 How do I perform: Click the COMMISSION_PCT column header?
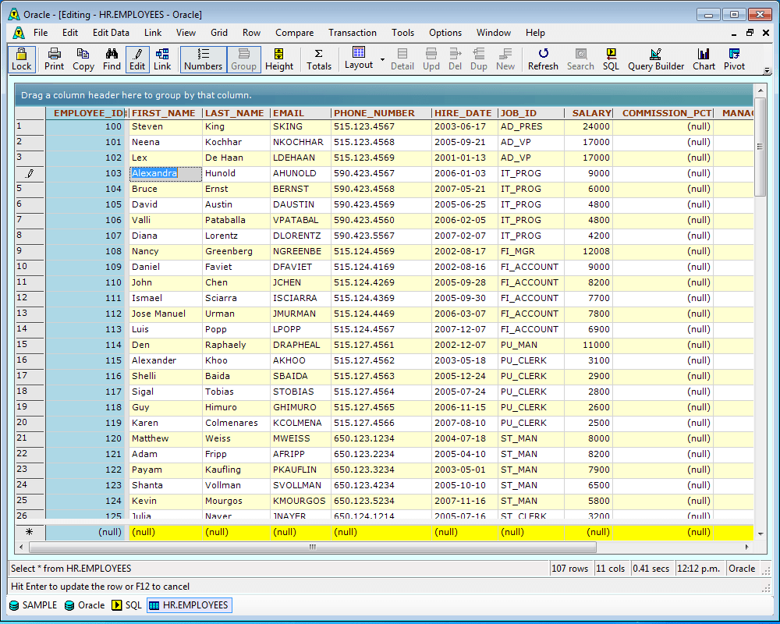[663, 113]
